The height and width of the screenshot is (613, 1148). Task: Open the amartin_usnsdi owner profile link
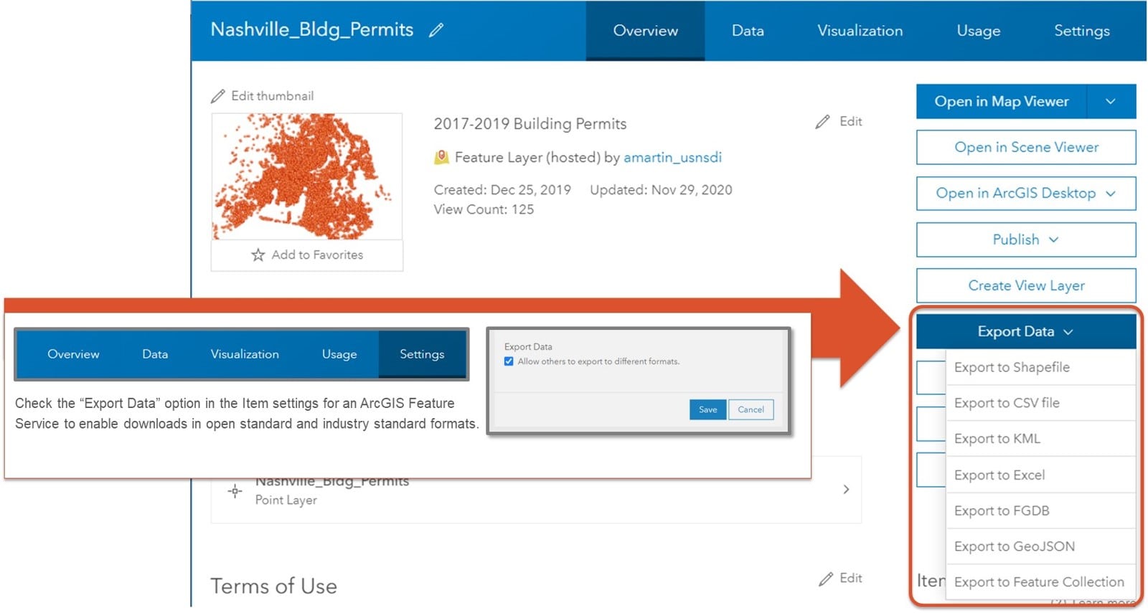click(x=672, y=157)
